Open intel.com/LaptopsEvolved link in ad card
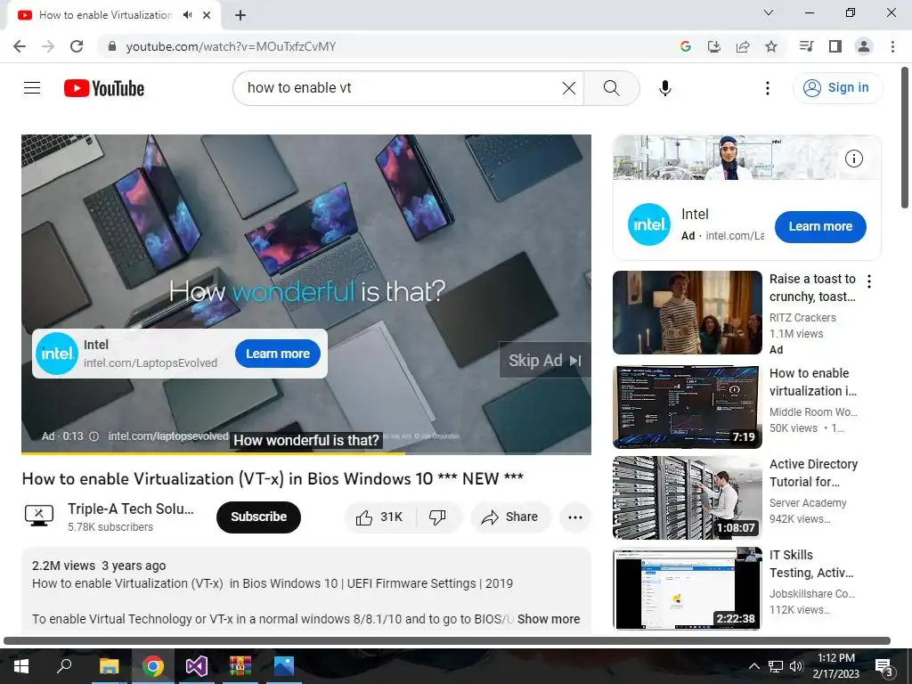Screen dimensions: 912x684 tap(150, 363)
